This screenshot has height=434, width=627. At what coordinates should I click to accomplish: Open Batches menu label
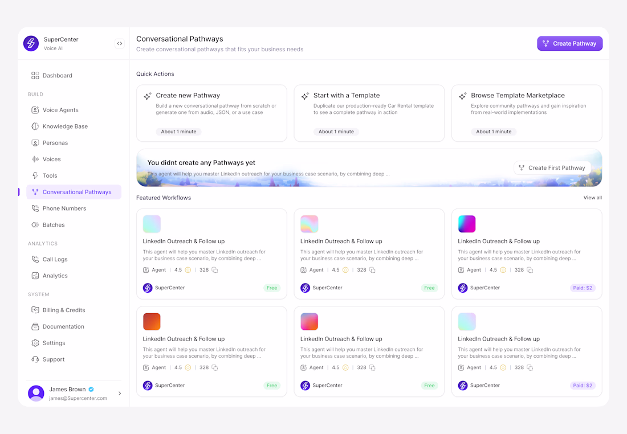54,224
